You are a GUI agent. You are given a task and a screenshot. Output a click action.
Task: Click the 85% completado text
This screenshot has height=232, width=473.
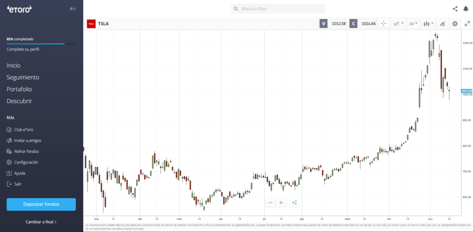tap(20, 39)
